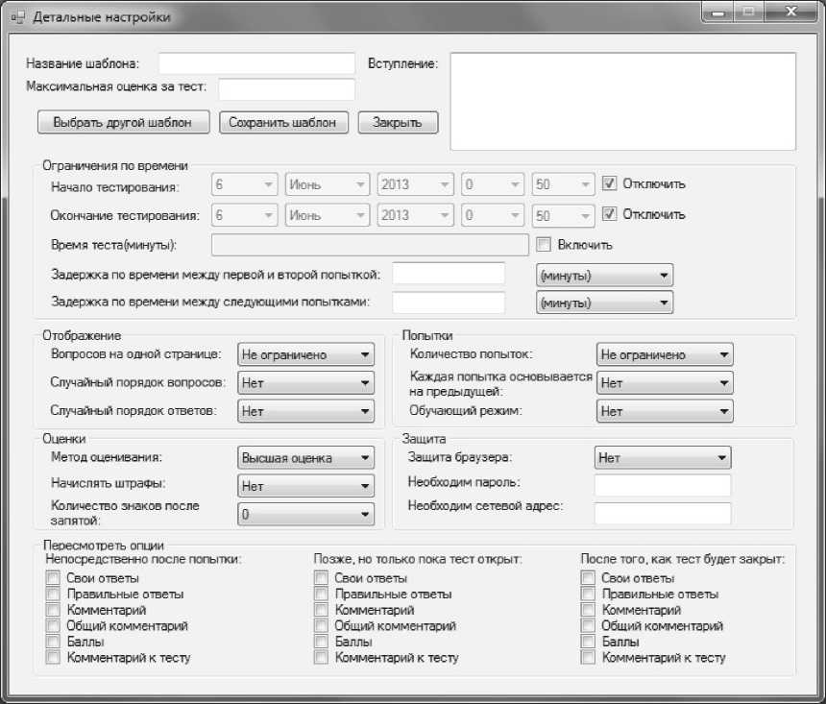Check Комментарий under Непосредственно после попытки
The width and height of the screenshot is (826, 704).
click(53, 610)
